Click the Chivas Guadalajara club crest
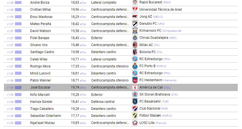Image resolution: width=242 pixels, height=129 pixels. [135, 38]
